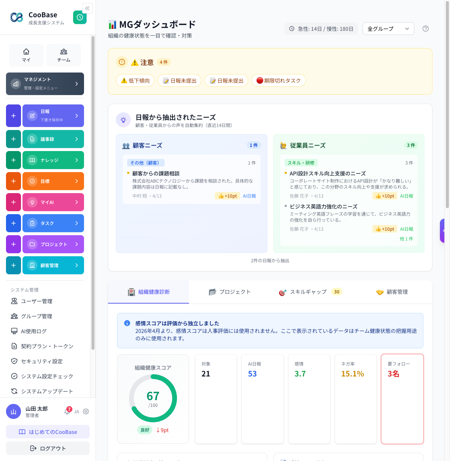Screen dimensions: 450x461
Task: Open user settings gear icon
Action: [x=86, y=411]
